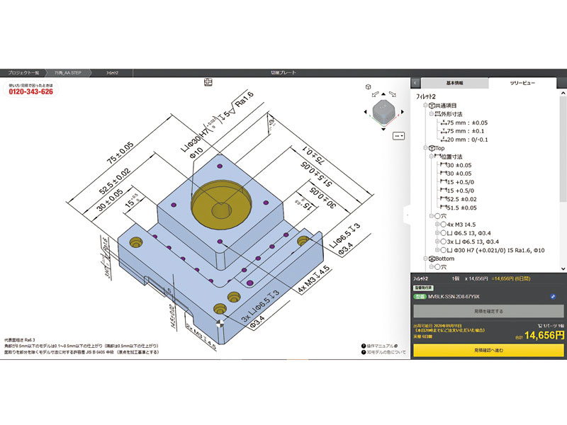Click the yellow 見積確認へ進む button
567x425 pixels.
(488, 349)
